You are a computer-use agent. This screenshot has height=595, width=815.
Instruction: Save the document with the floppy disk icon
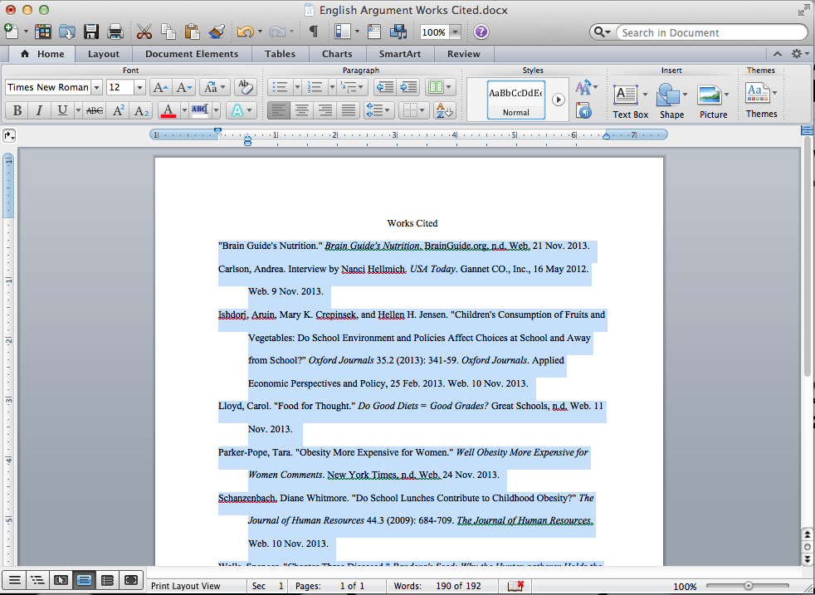pos(91,32)
